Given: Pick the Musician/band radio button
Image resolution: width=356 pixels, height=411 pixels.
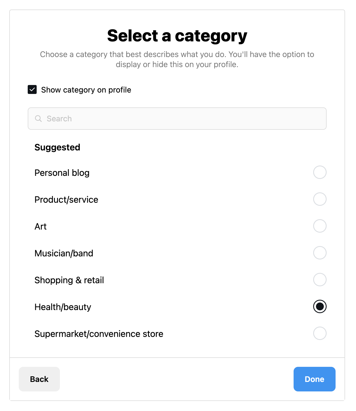Looking at the screenshot, I should tap(320, 253).
